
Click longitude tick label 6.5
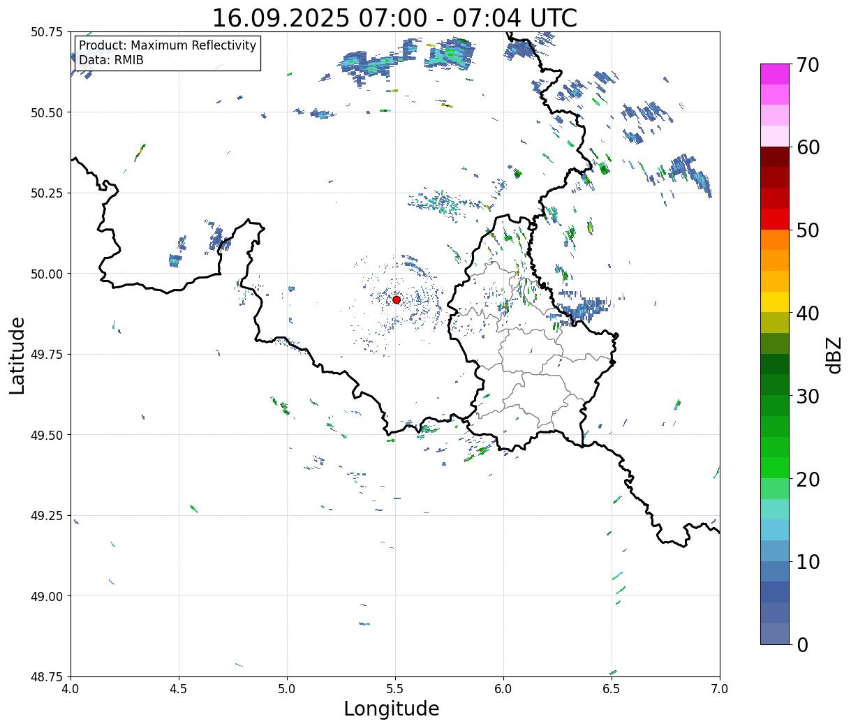pos(612,689)
